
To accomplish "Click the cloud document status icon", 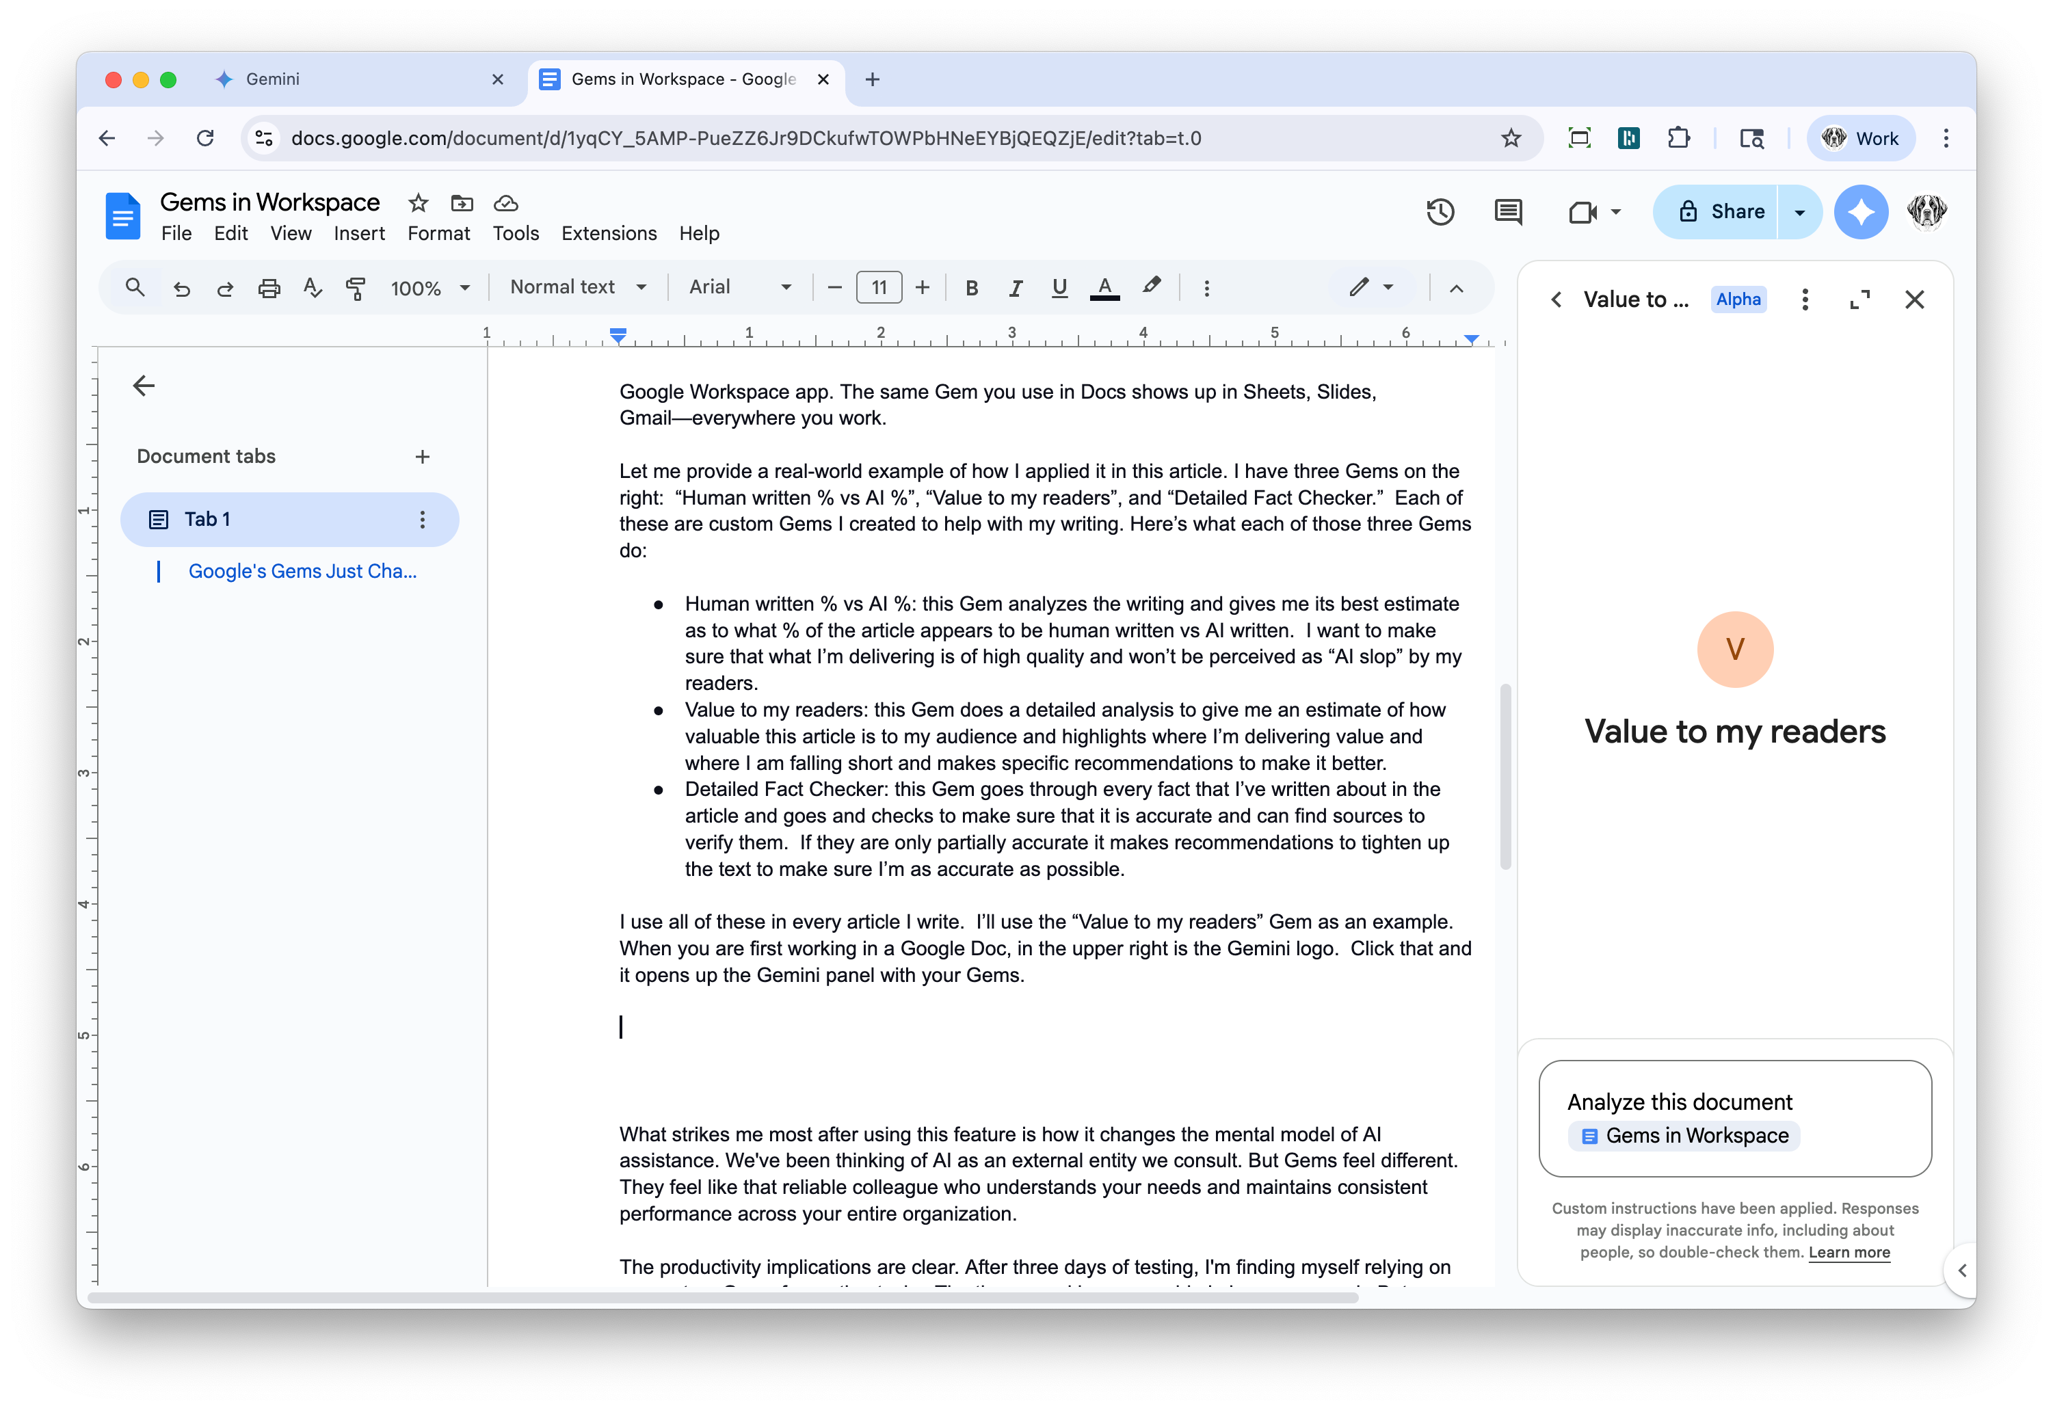I will click(505, 203).
